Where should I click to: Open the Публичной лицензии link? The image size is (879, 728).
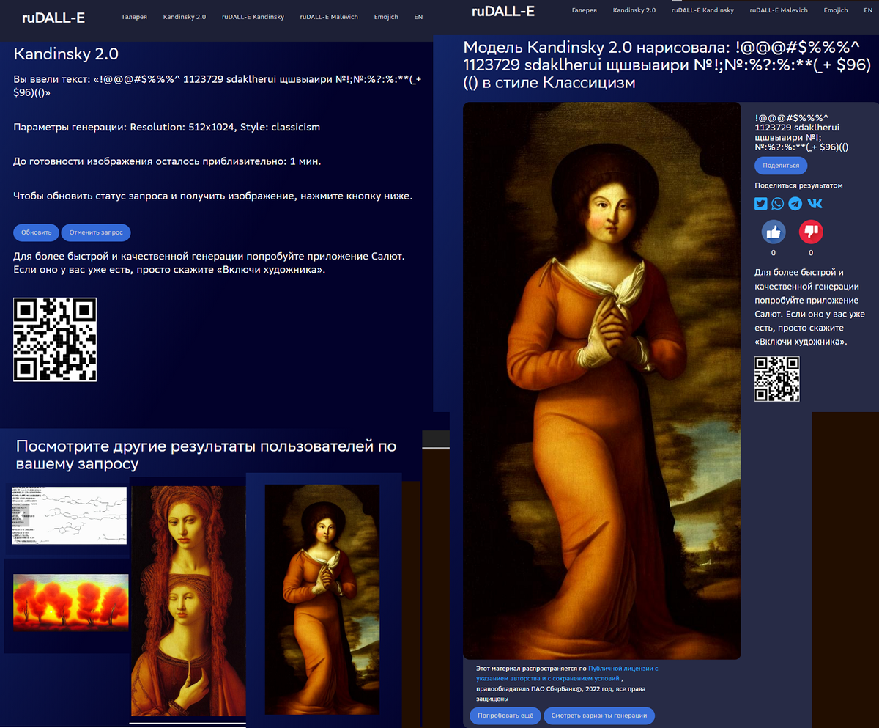(567, 674)
